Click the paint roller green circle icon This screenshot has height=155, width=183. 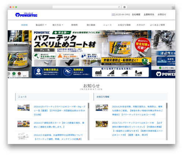coord(36,56)
